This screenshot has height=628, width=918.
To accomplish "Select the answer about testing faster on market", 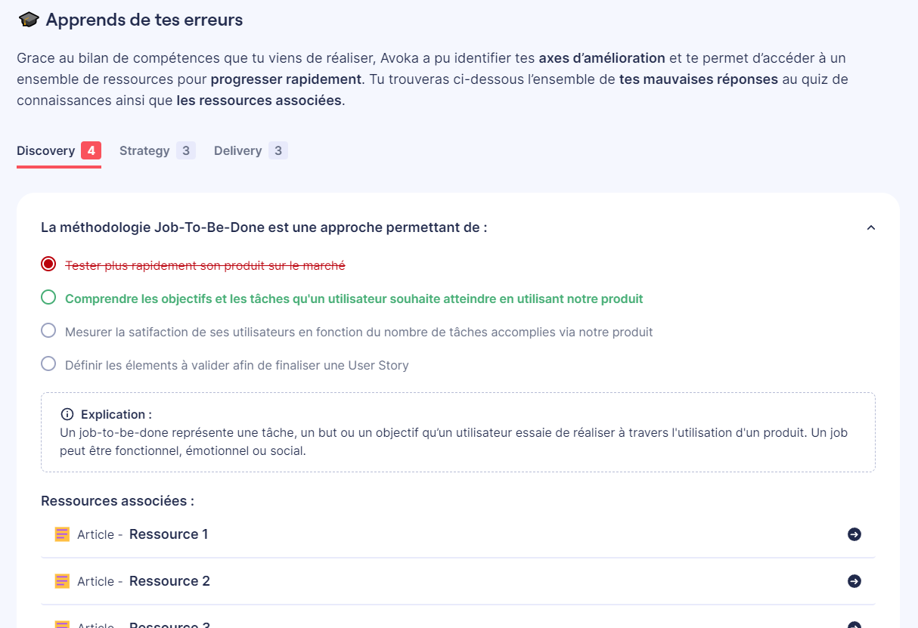I will click(x=48, y=265).
